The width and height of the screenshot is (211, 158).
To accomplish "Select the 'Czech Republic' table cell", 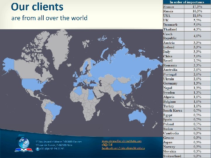I will tap(173, 36).
